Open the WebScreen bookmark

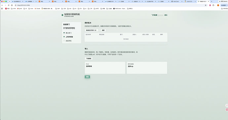[x=119, y=9]
